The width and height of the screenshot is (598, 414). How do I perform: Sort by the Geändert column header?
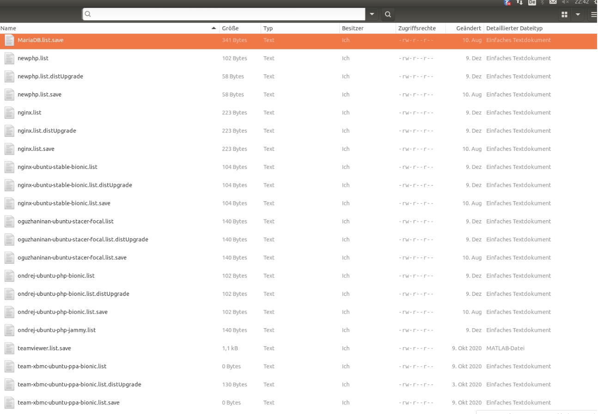(x=464, y=28)
